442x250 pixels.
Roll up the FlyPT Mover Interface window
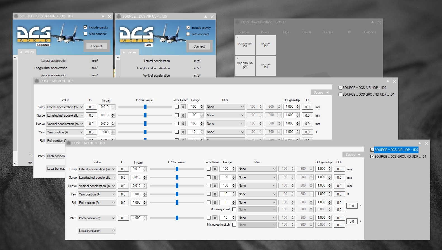click(372, 22)
